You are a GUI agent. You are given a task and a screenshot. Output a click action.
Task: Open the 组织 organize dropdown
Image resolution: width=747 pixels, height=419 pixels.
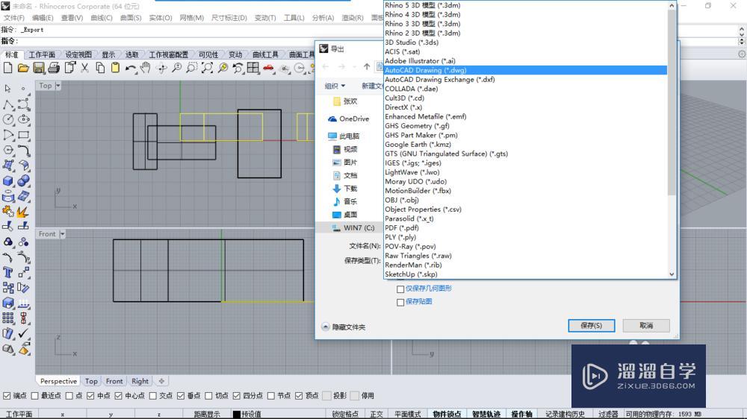[x=335, y=86]
